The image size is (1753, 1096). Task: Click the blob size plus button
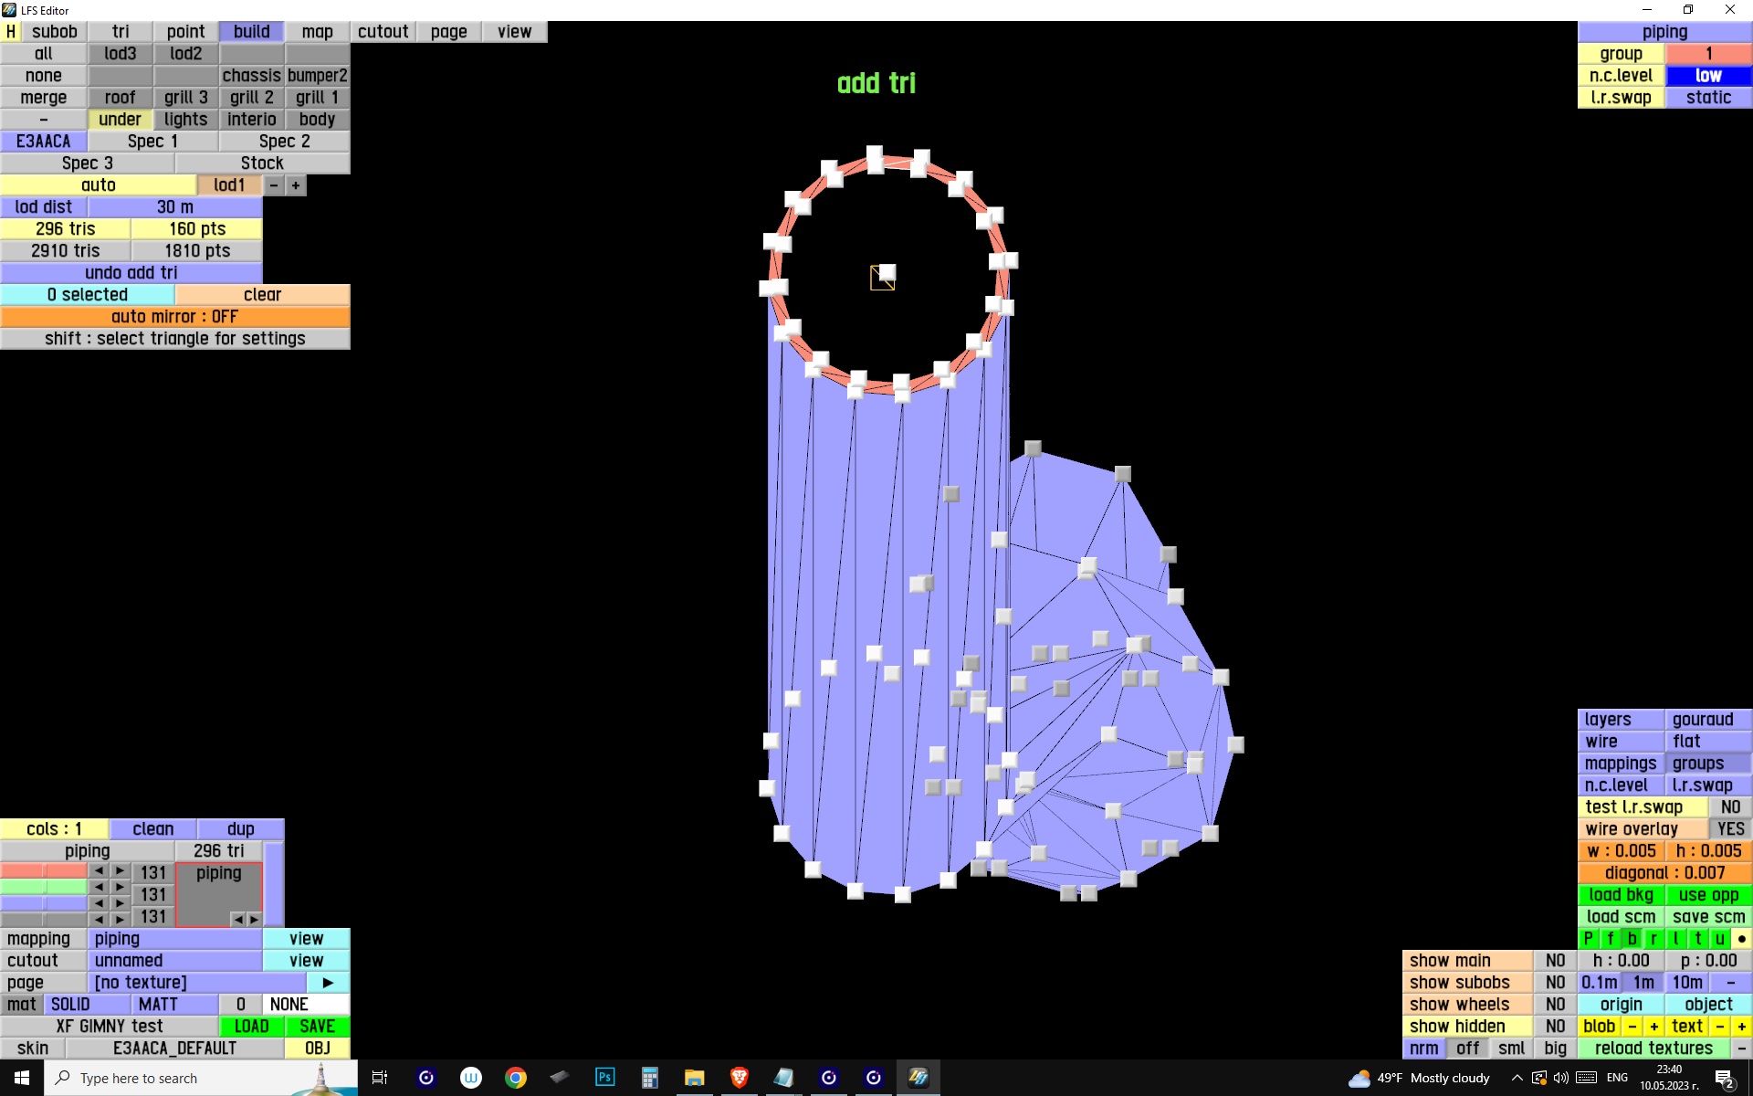[1653, 1027]
